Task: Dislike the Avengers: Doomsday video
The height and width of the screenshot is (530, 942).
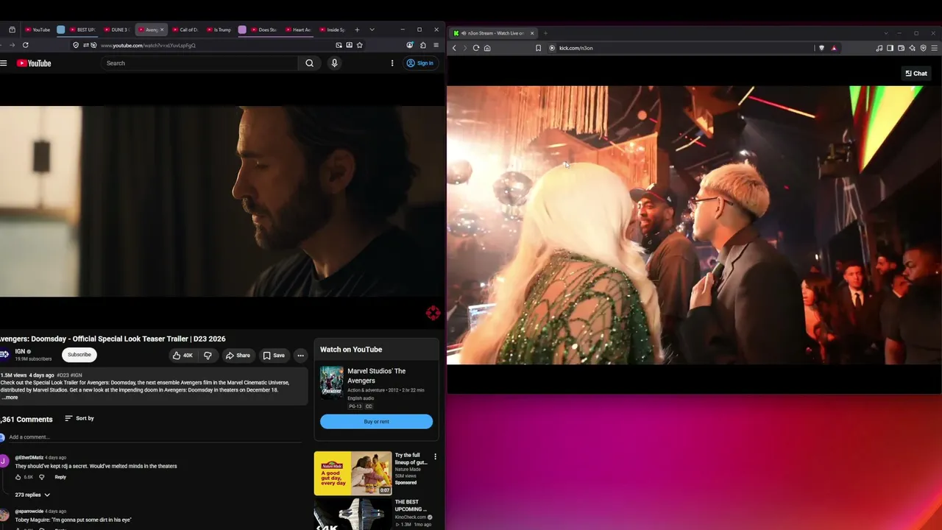Action: coord(208,356)
